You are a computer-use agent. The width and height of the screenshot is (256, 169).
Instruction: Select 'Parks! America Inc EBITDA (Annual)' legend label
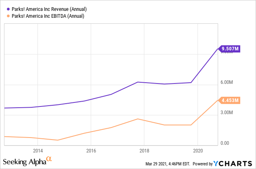point(48,16)
